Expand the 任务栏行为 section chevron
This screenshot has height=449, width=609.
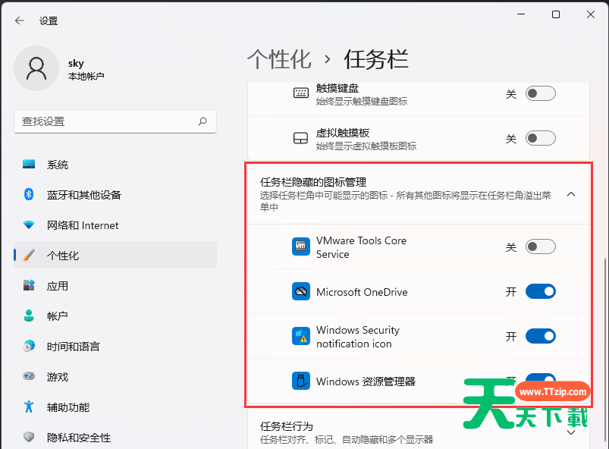(x=571, y=432)
